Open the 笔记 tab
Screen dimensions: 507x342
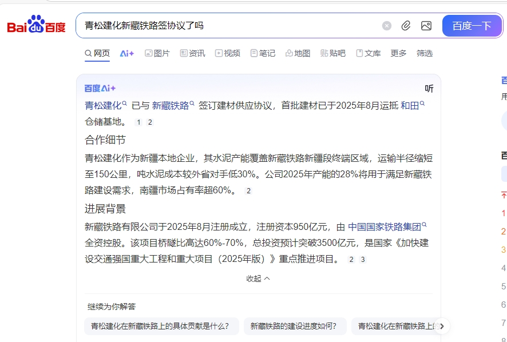(x=263, y=53)
